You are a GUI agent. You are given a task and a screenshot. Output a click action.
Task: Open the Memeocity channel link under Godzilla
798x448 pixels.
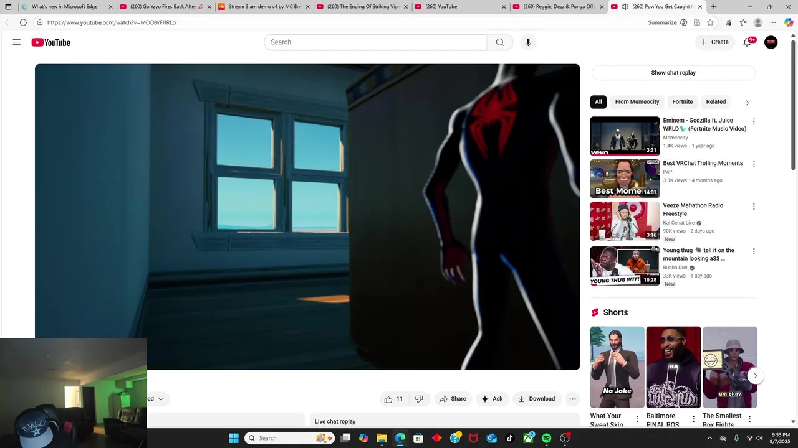675,138
